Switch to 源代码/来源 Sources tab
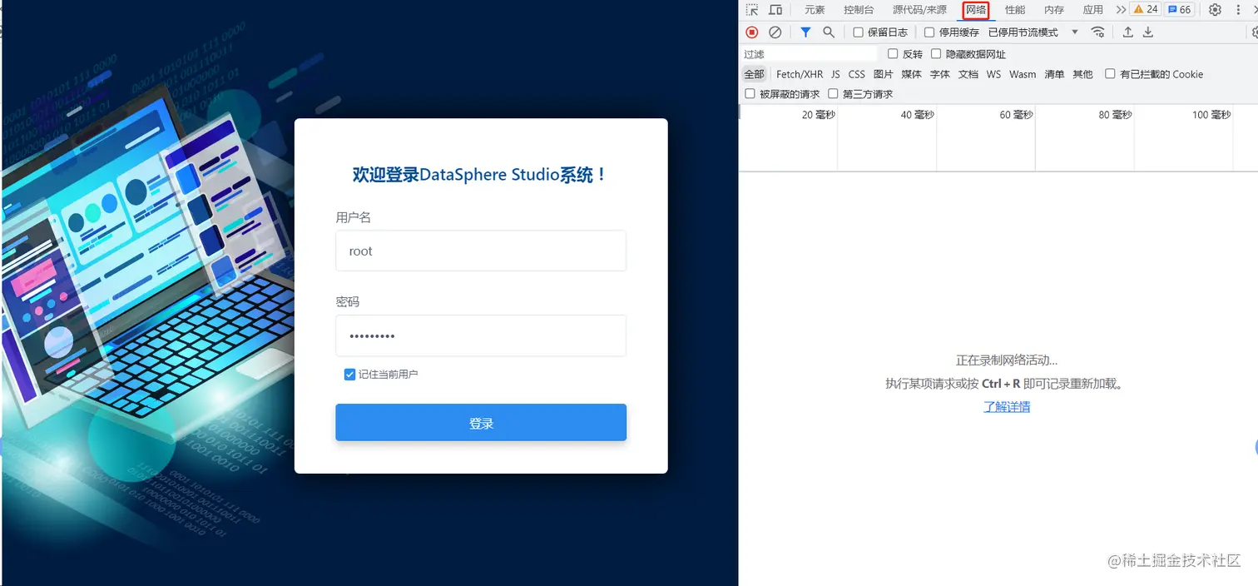This screenshot has width=1258, height=586. pyautogui.click(x=919, y=10)
